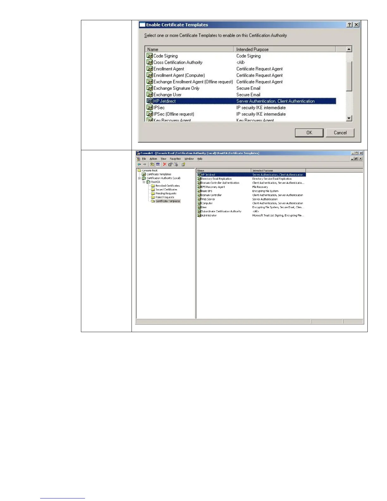Select HP Jetdirect row in Console1 list
Viewport: 387px width, 501px height.
(x=251, y=175)
